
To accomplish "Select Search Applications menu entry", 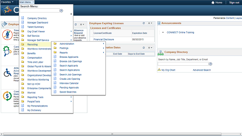I will click(70, 70).
